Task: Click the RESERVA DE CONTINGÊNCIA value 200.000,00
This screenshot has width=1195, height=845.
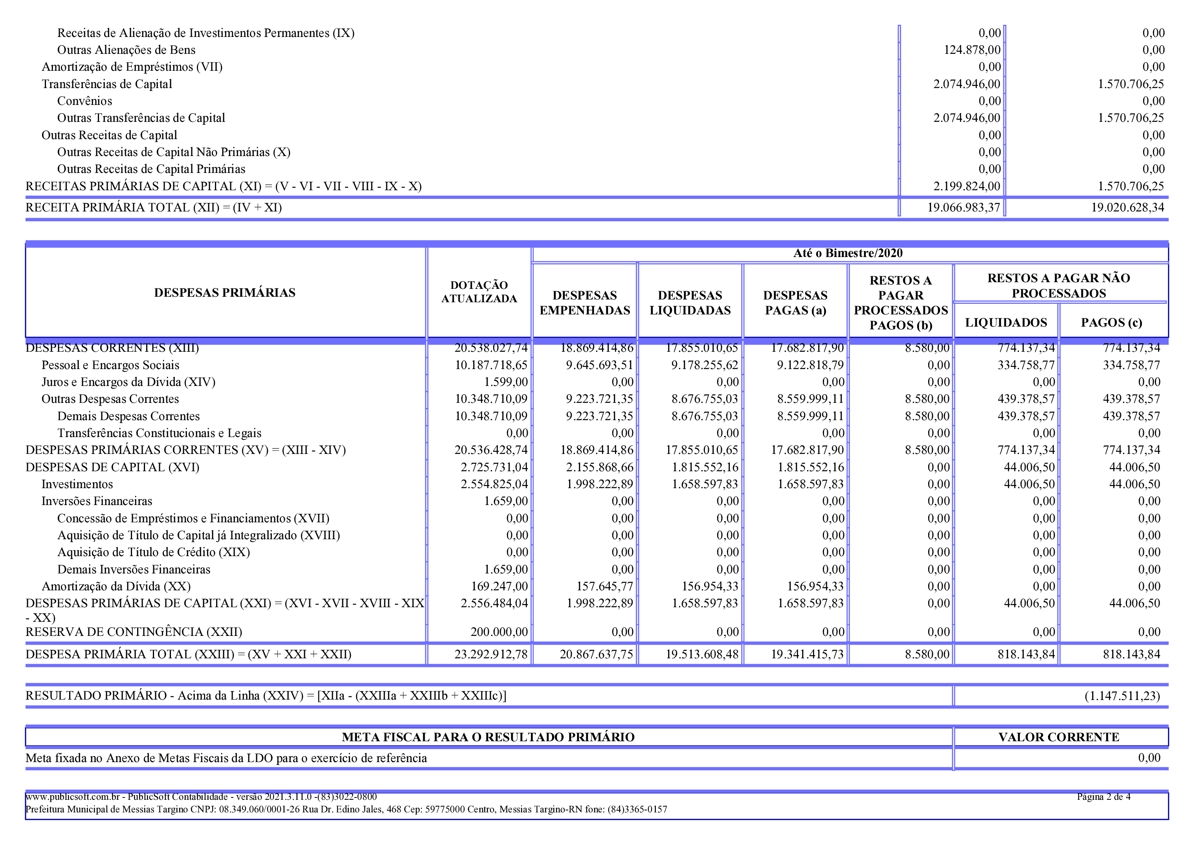Action: coord(499,632)
